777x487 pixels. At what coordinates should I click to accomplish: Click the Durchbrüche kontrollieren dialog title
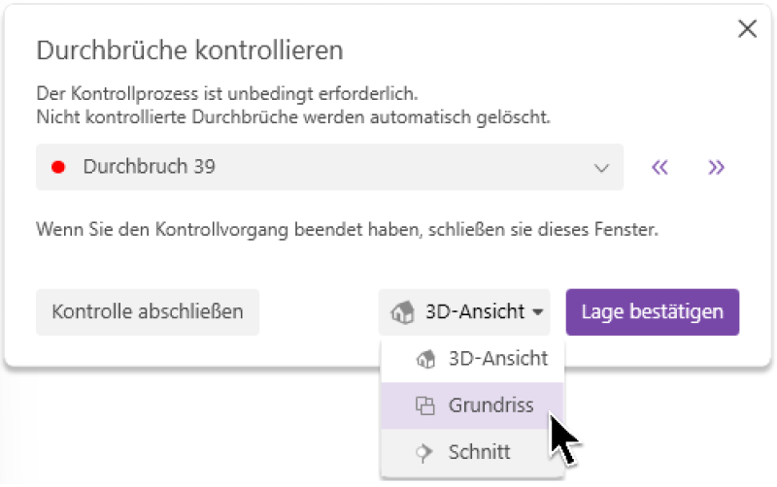(x=189, y=49)
